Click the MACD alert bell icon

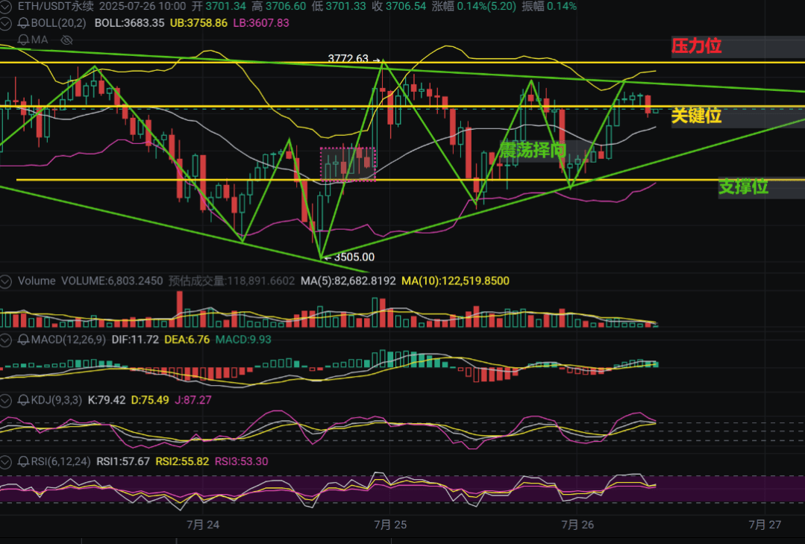[x=23, y=340]
